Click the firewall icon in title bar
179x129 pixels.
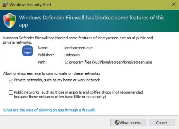tap(5, 4)
